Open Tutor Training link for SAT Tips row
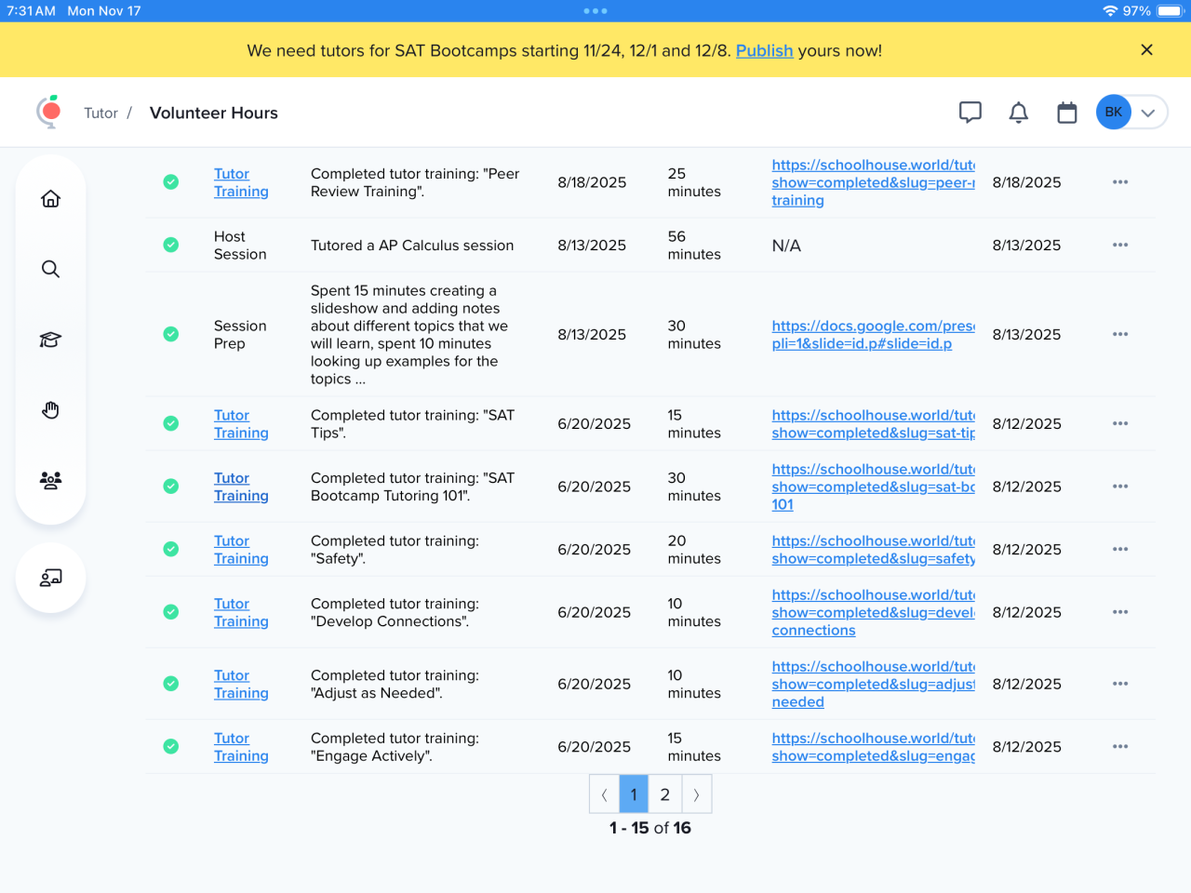 [x=241, y=424]
